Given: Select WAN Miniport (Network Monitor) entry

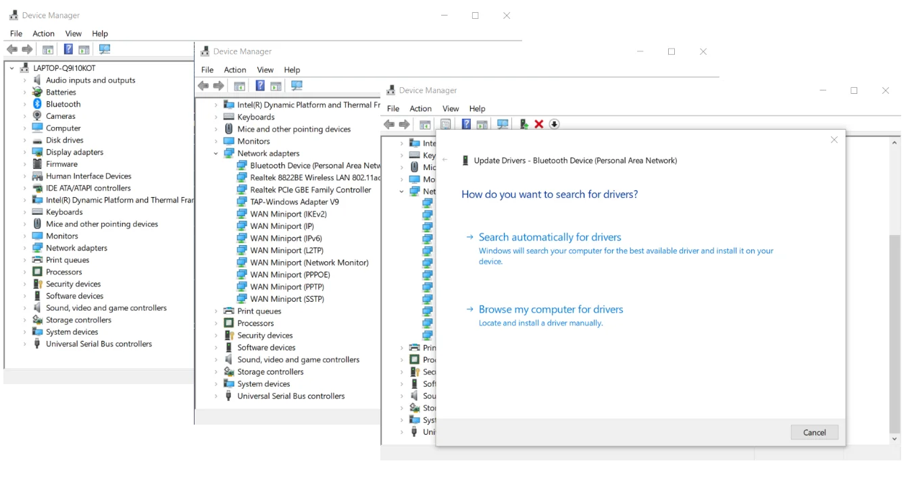Looking at the screenshot, I should (x=309, y=263).
